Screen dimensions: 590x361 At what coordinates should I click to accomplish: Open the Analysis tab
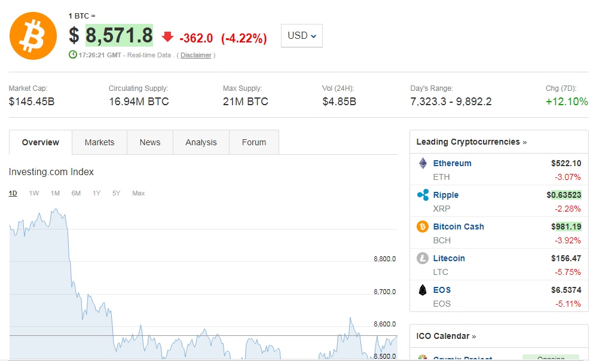coord(201,142)
